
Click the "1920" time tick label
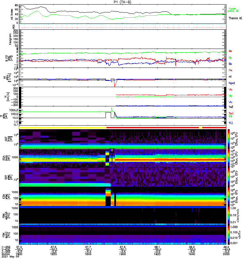(157, 254)
